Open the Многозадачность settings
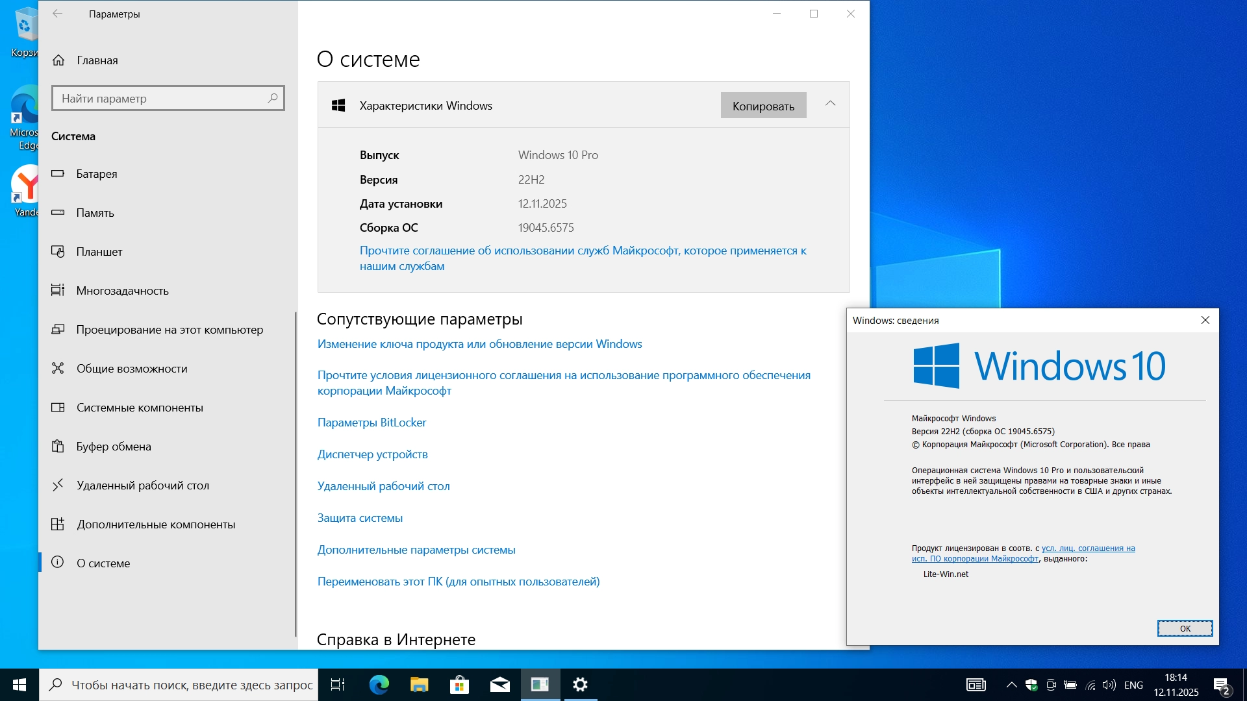 pos(122,291)
